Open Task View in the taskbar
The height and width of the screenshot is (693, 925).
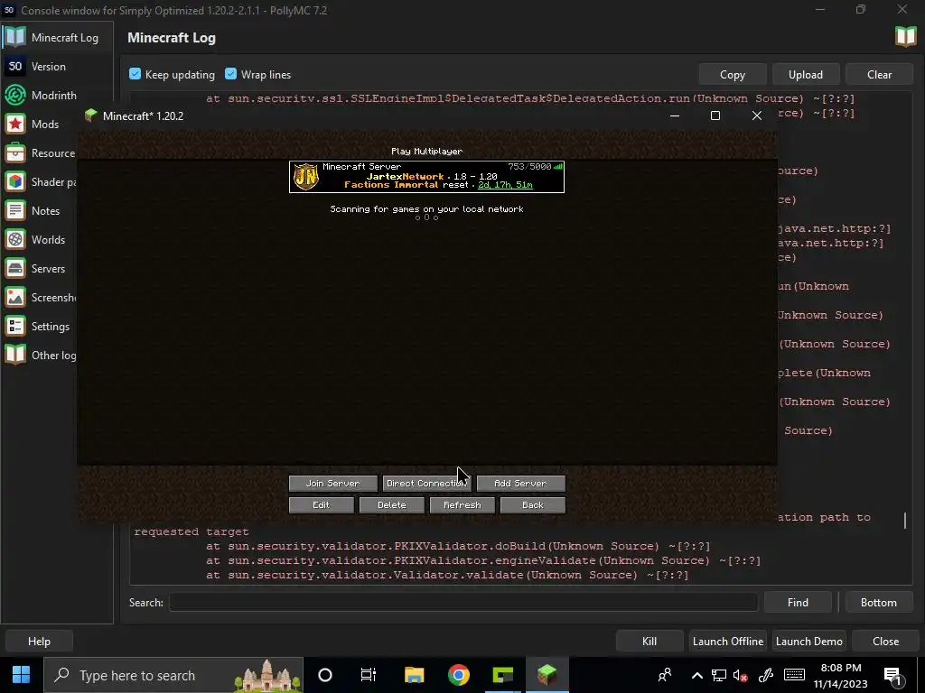point(369,675)
